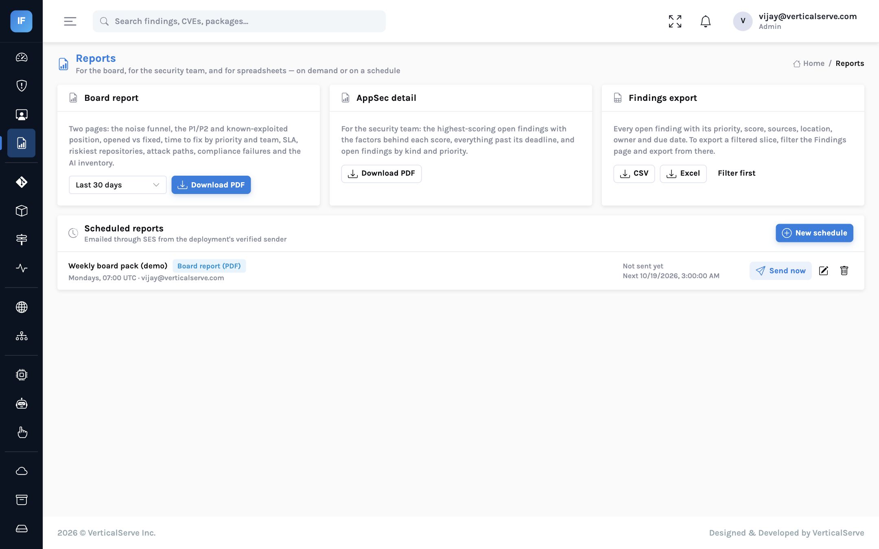Click the Weekly board pack (demo) title
This screenshot has width=879, height=549.
pos(118,266)
